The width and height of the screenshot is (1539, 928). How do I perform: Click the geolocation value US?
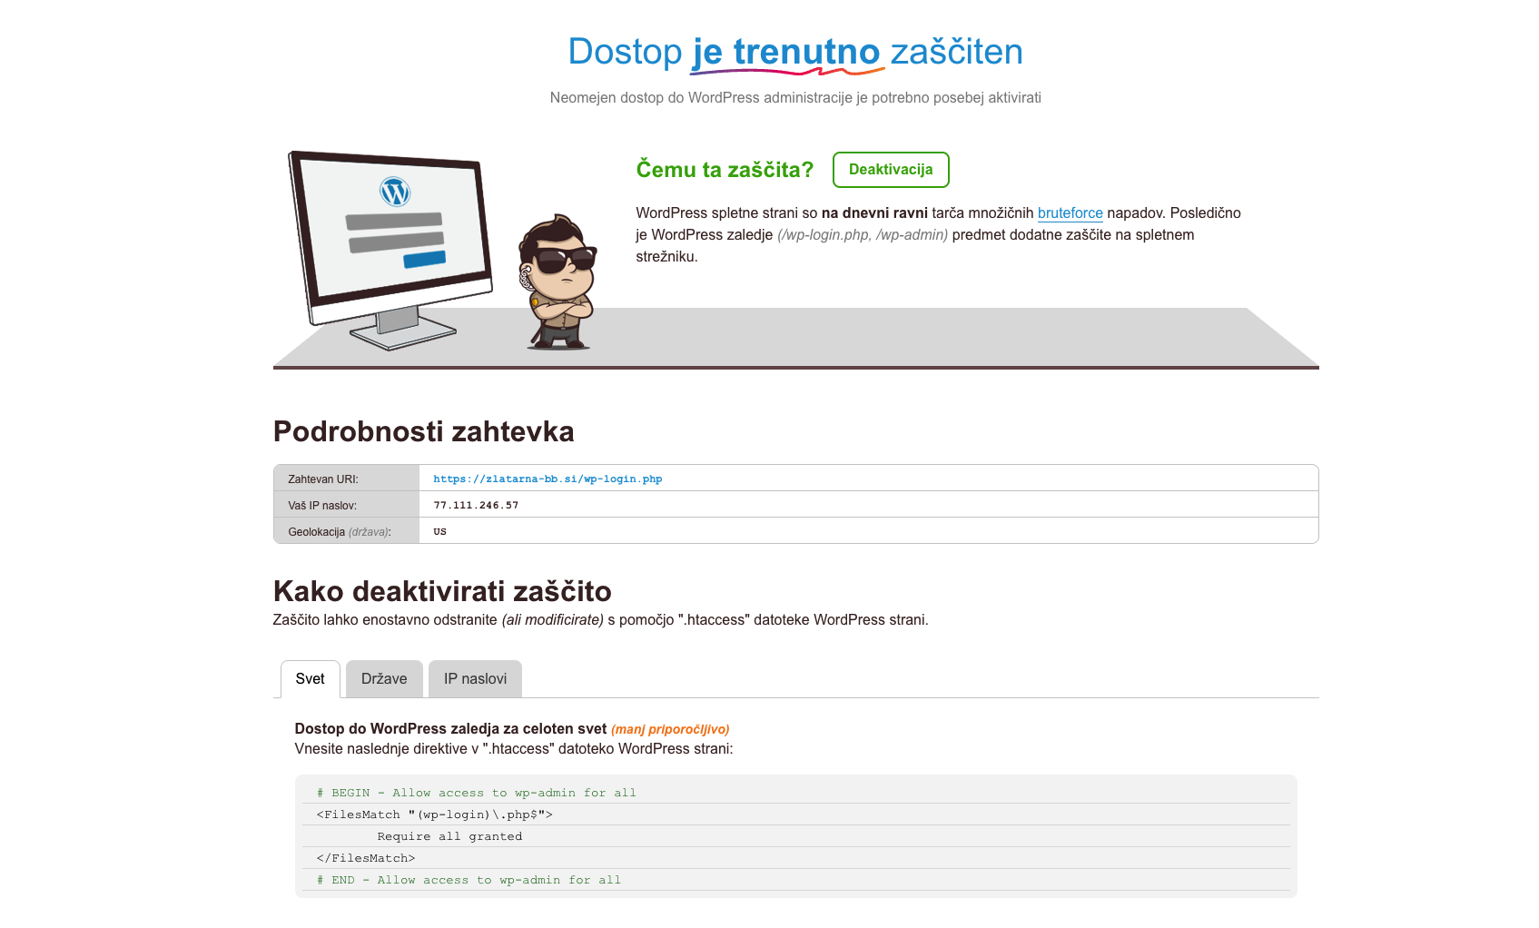coord(439,531)
